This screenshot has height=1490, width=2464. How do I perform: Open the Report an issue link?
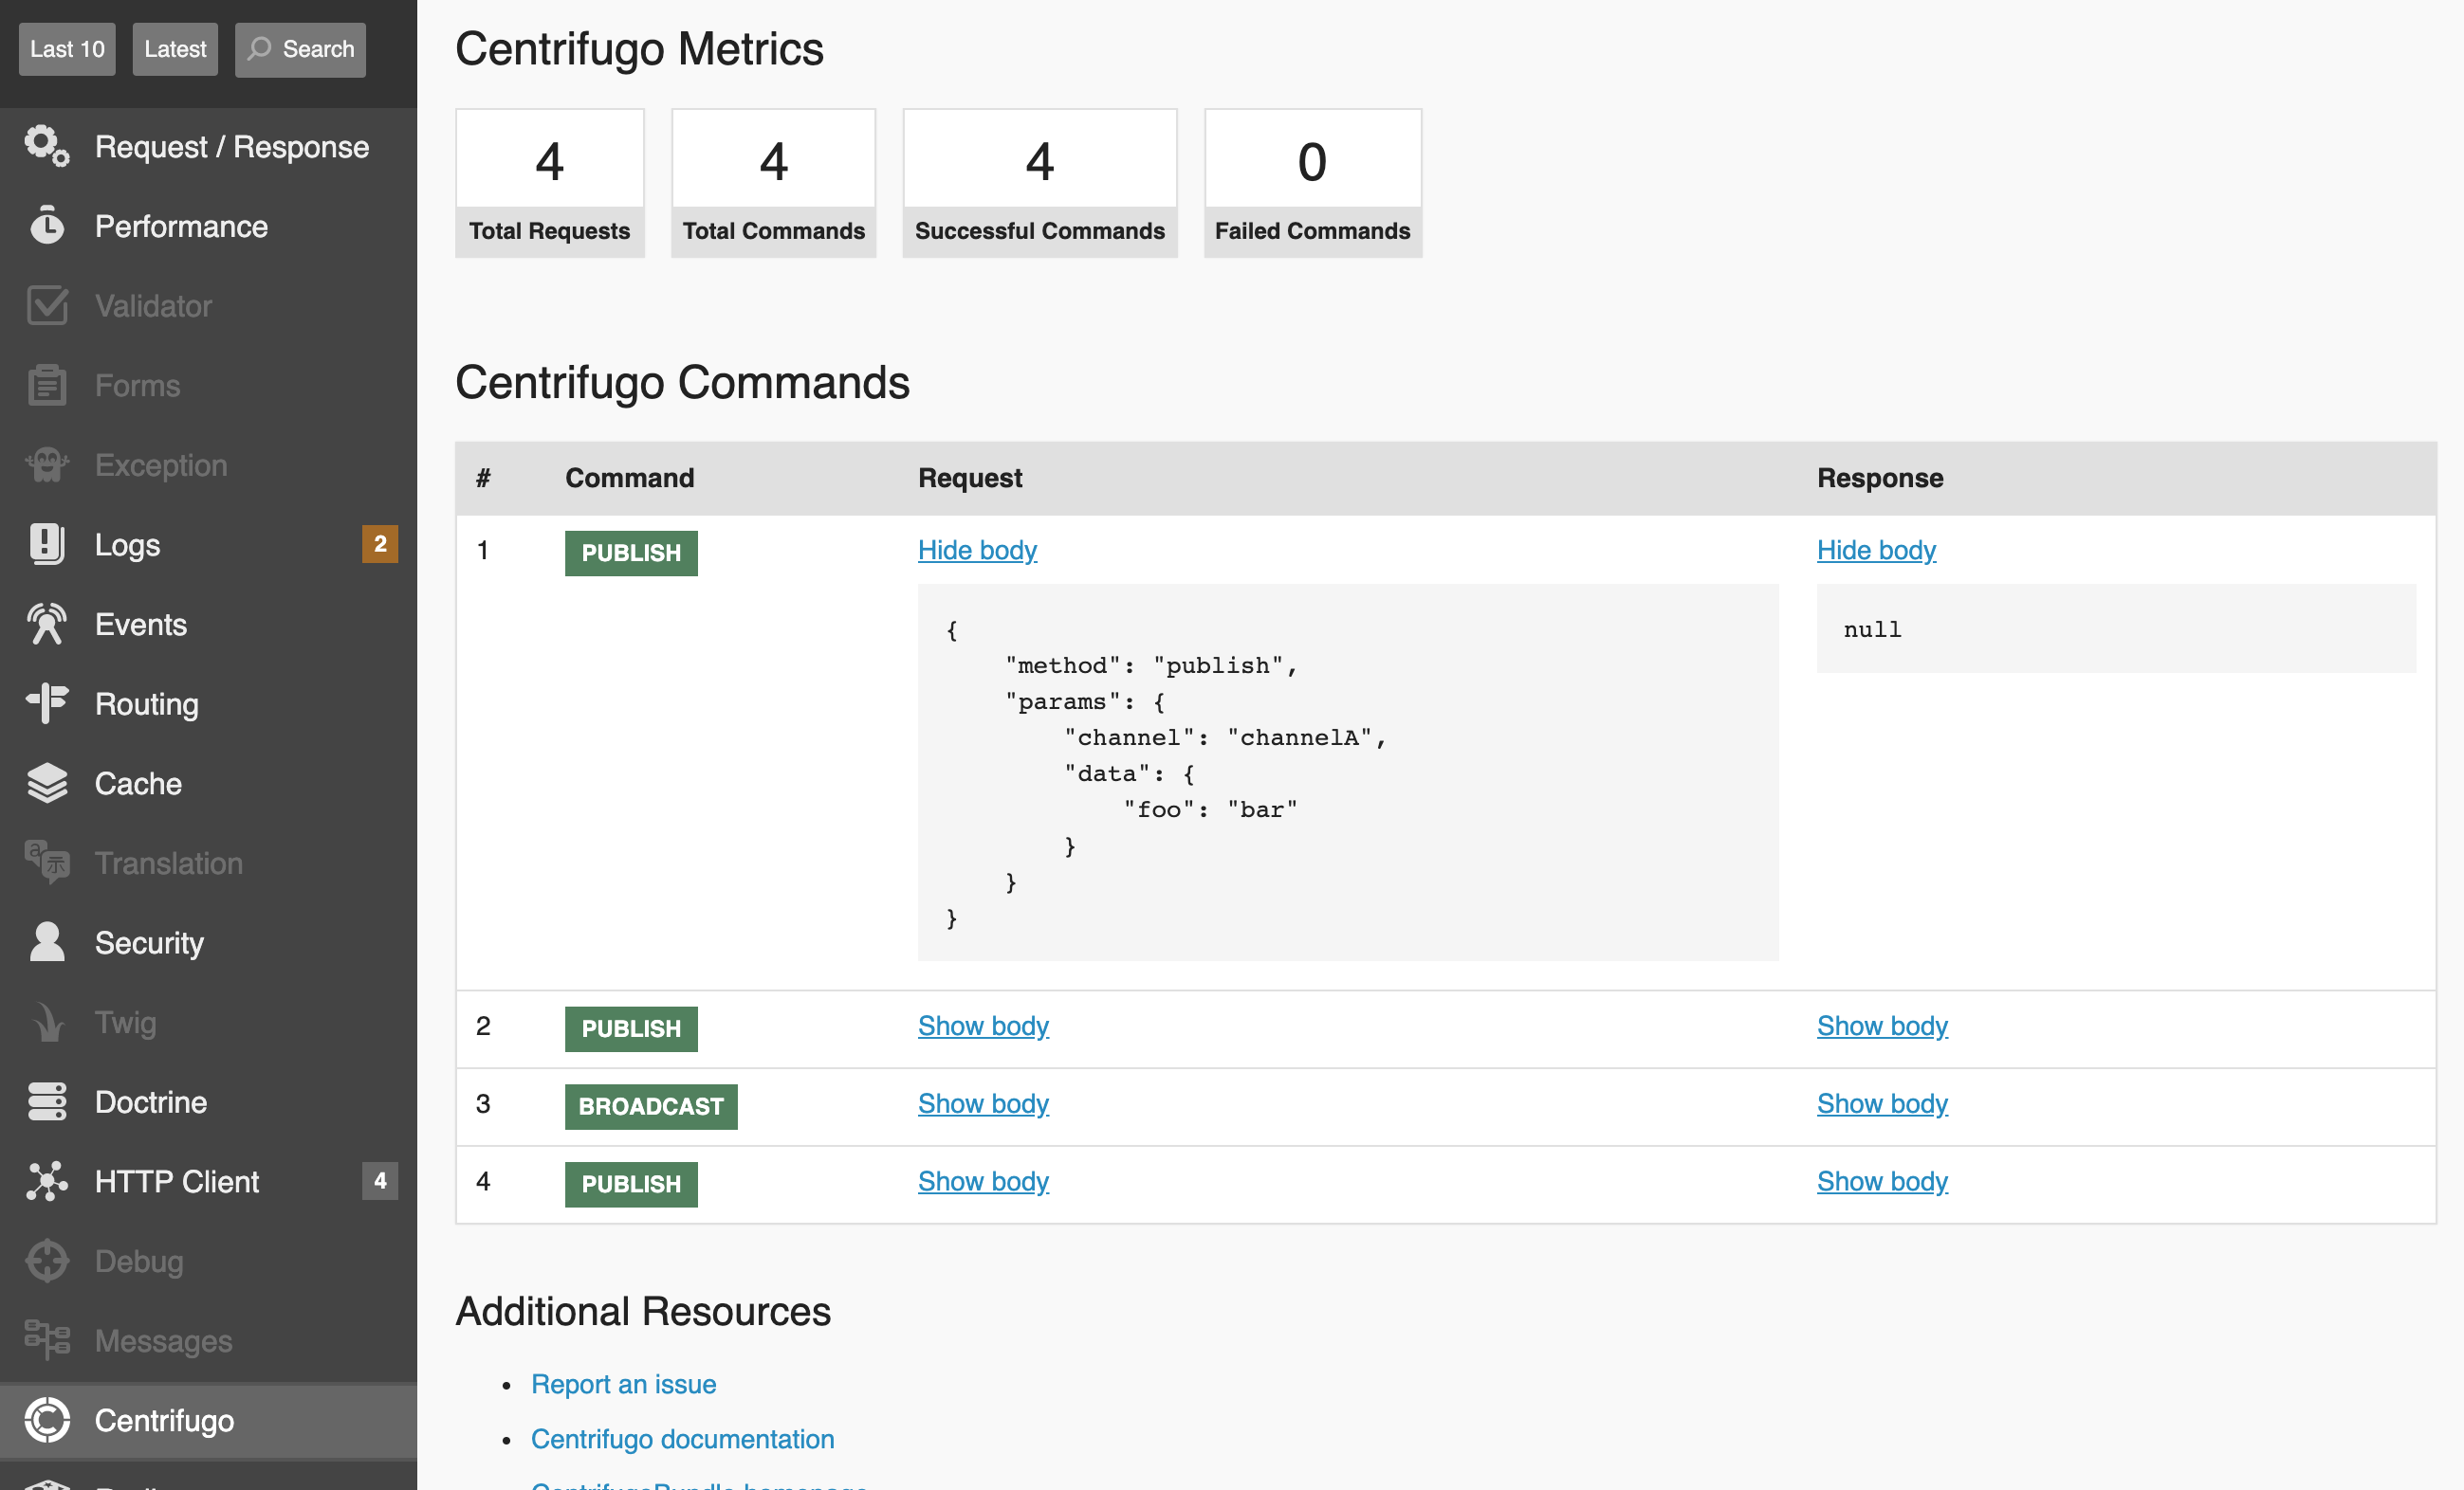(x=623, y=1384)
